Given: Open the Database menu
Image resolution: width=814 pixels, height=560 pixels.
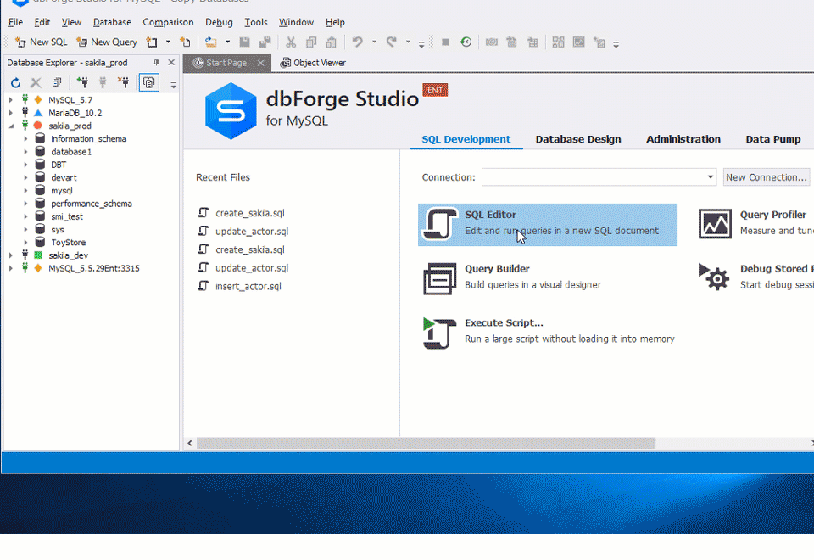Looking at the screenshot, I should [x=112, y=22].
